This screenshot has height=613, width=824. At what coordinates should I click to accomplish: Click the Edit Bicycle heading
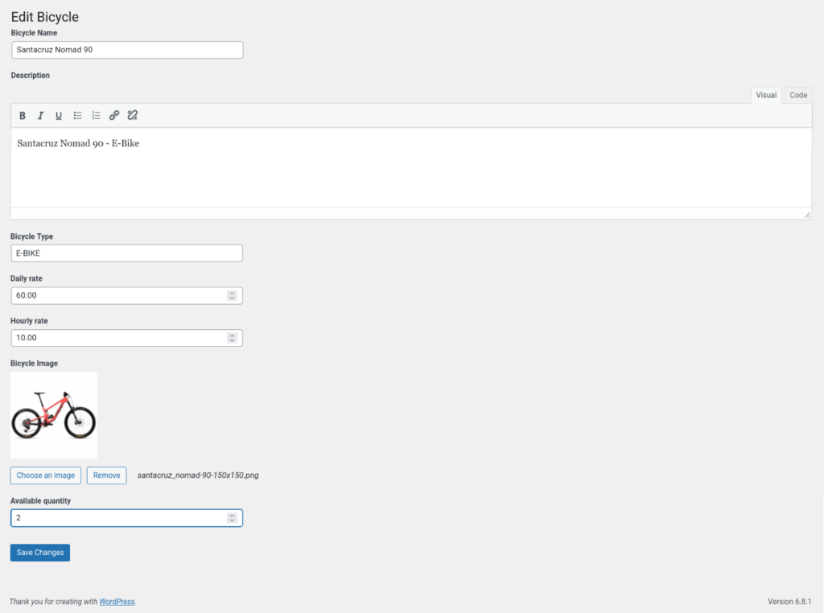(x=45, y=17)
